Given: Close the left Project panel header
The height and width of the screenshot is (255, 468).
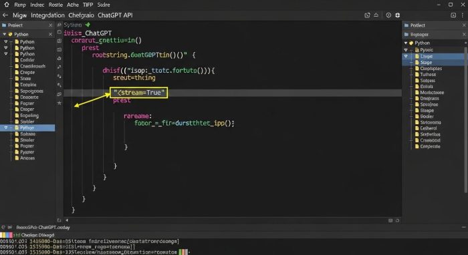Looking at the screenshot, I should coord(50,25).
